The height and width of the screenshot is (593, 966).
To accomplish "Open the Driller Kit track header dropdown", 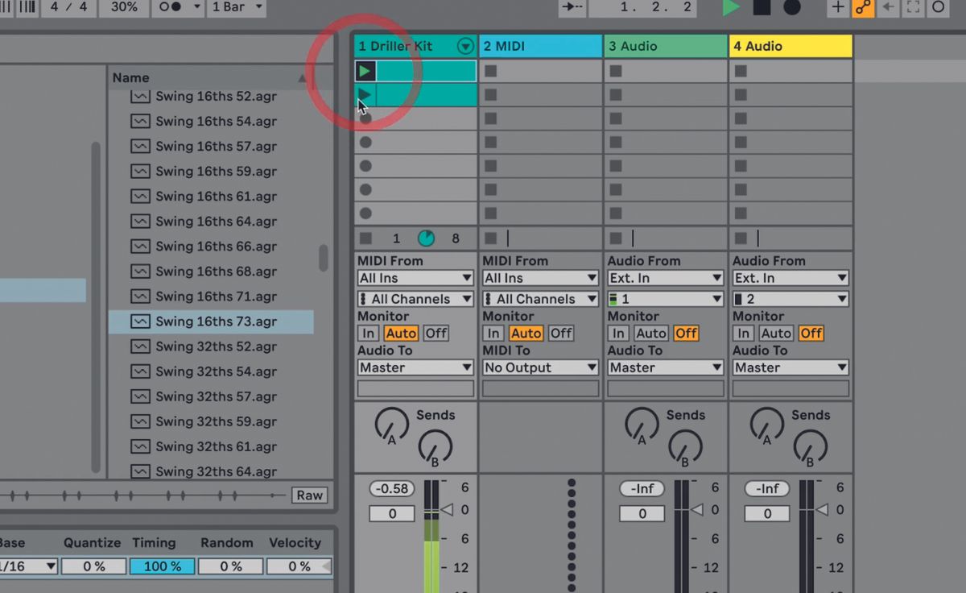I will coord(465,46).
